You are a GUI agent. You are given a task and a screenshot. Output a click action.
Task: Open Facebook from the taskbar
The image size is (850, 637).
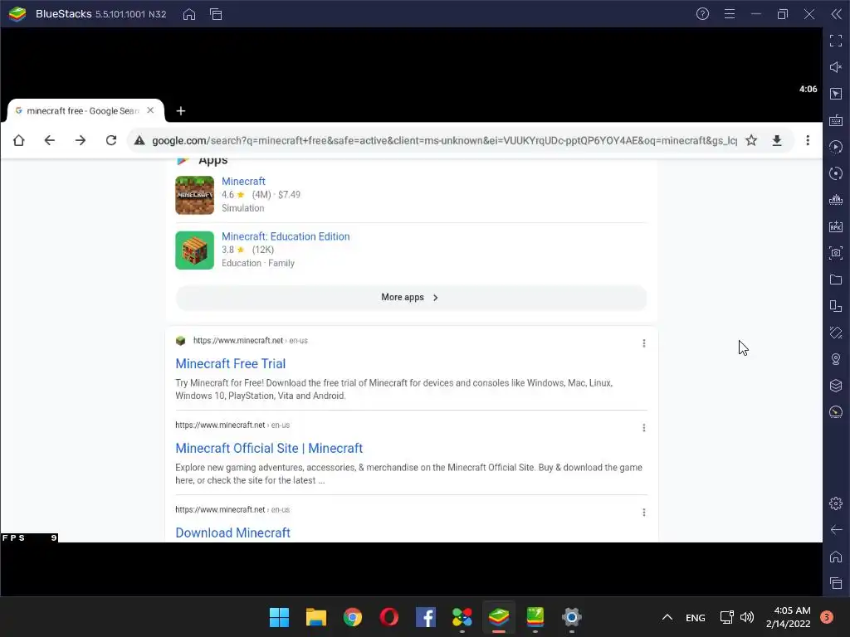click(x=426, y=617)
